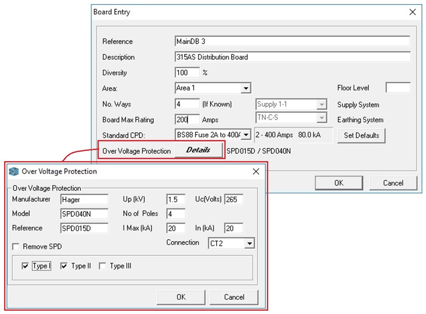The height and width of the screenshot is (314, 426).
Task: Click the Reference field showing SPD015D
Action: click(84, 228)
